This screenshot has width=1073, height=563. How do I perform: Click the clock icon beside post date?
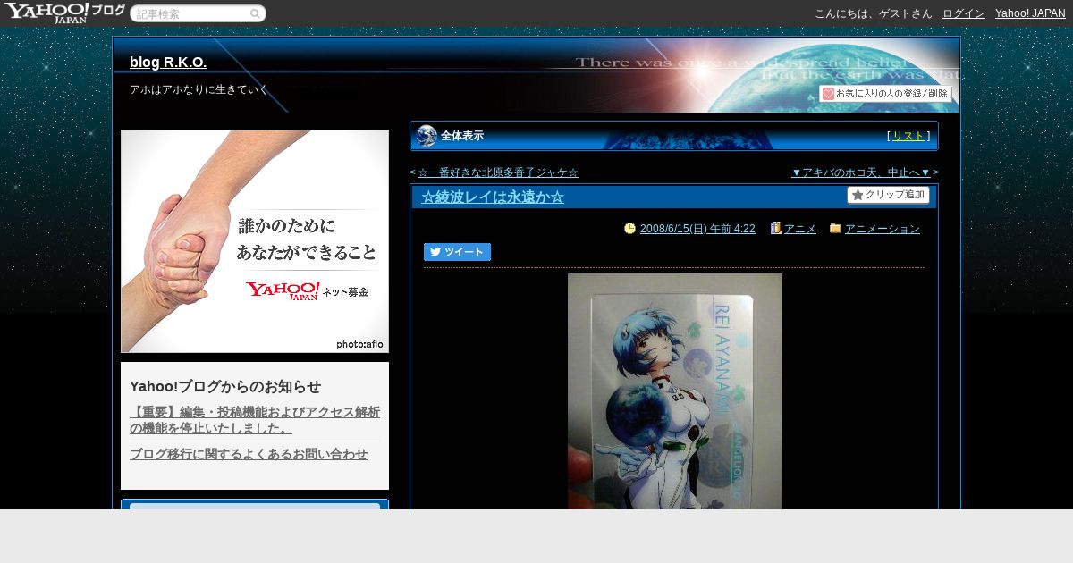click(629, 228)
